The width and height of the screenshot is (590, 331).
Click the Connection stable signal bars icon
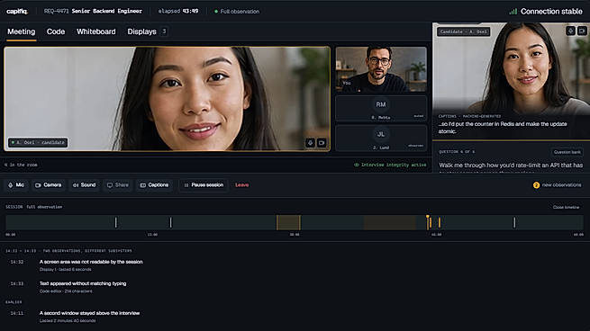pos(513,12)
